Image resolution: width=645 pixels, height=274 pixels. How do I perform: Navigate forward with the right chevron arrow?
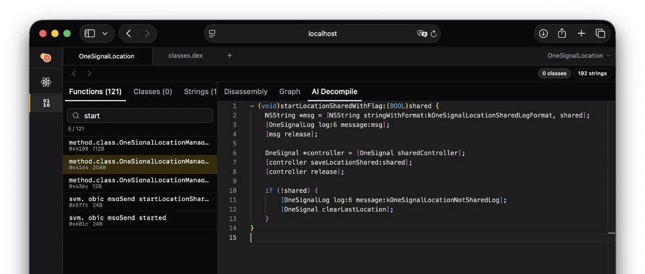(89, 74)
